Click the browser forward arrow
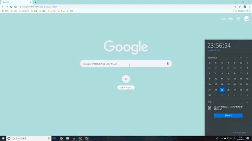 click(7, 7)
